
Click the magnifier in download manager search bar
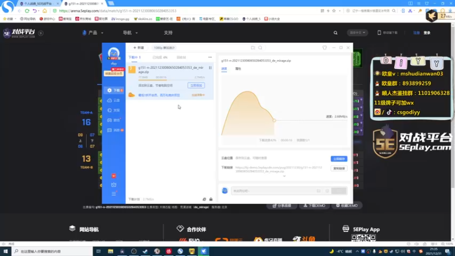coord(260,48)
